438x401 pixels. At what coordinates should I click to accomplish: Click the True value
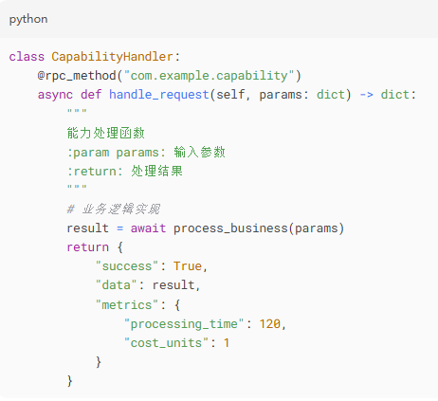(188, 266)
